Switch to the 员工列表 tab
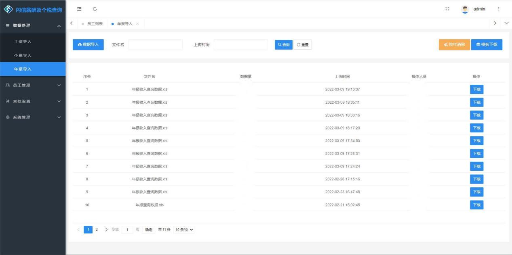Viewport: 512px width, 255px height. [95, 24]
